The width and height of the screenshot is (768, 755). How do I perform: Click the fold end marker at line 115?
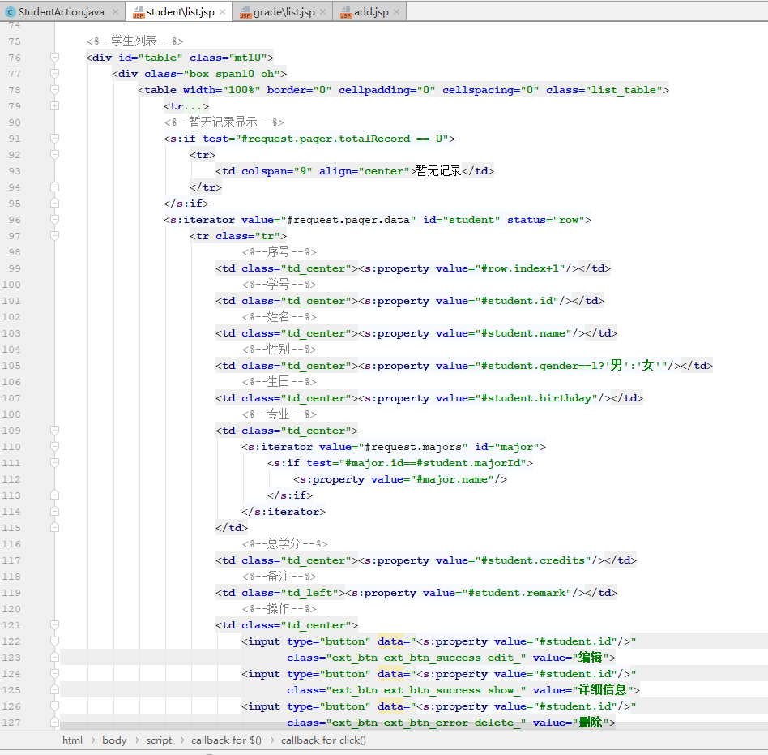point(55,527)
